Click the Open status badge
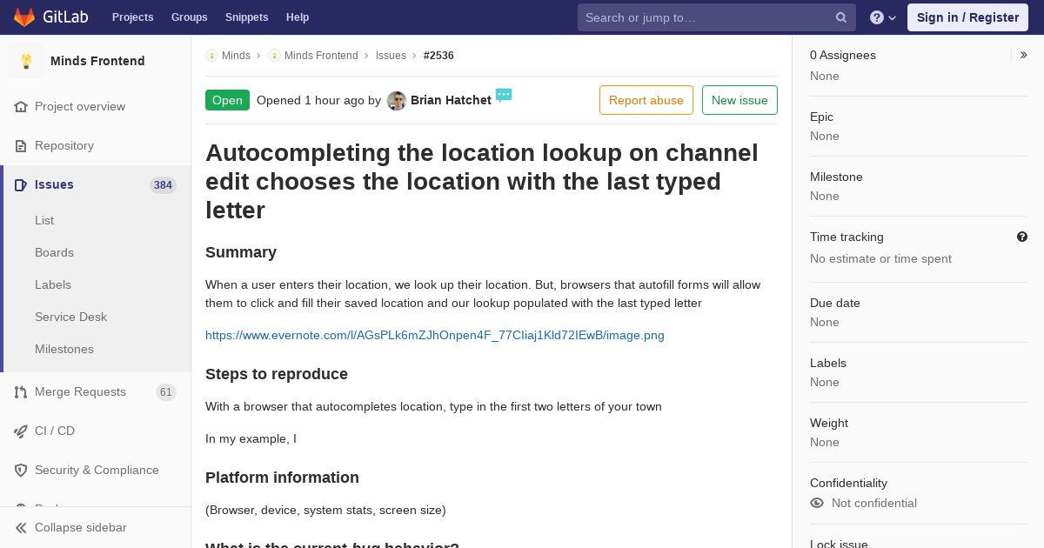 tap(227, 100)
